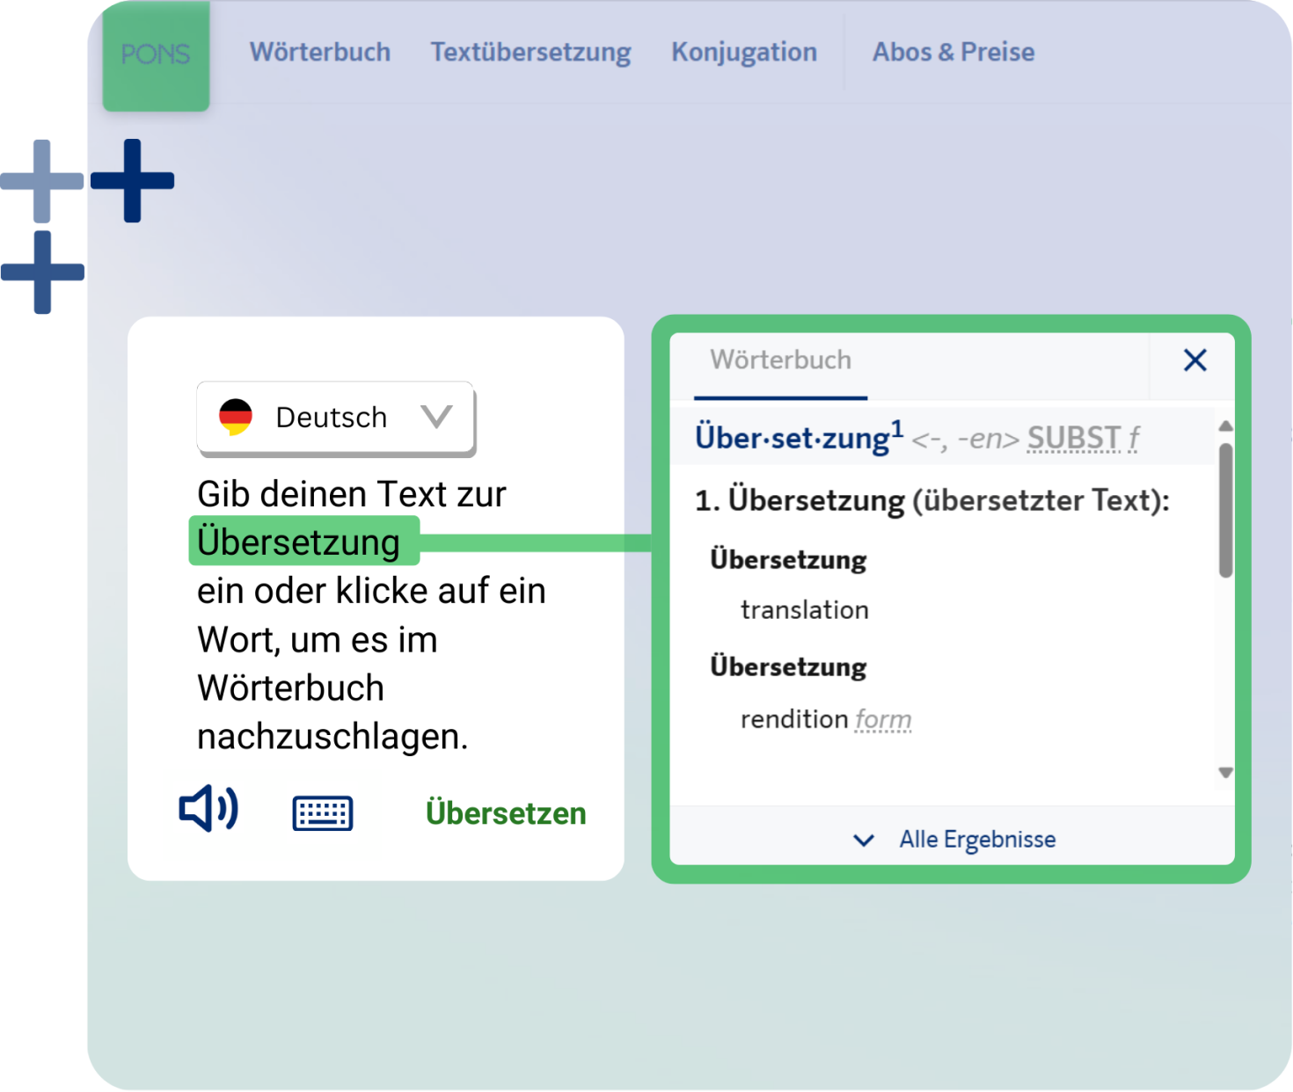Switch to the Wörterbuch navigation item
Viewport: 1293px width, 1092px height.
coord(320,52)
